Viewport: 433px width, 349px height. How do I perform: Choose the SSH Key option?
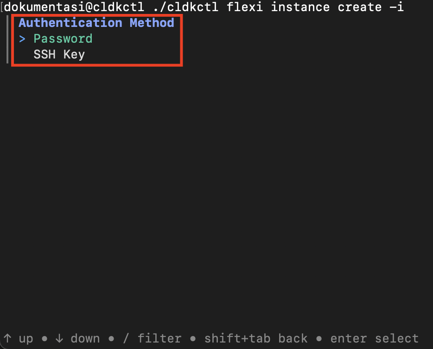click(59, 54)
